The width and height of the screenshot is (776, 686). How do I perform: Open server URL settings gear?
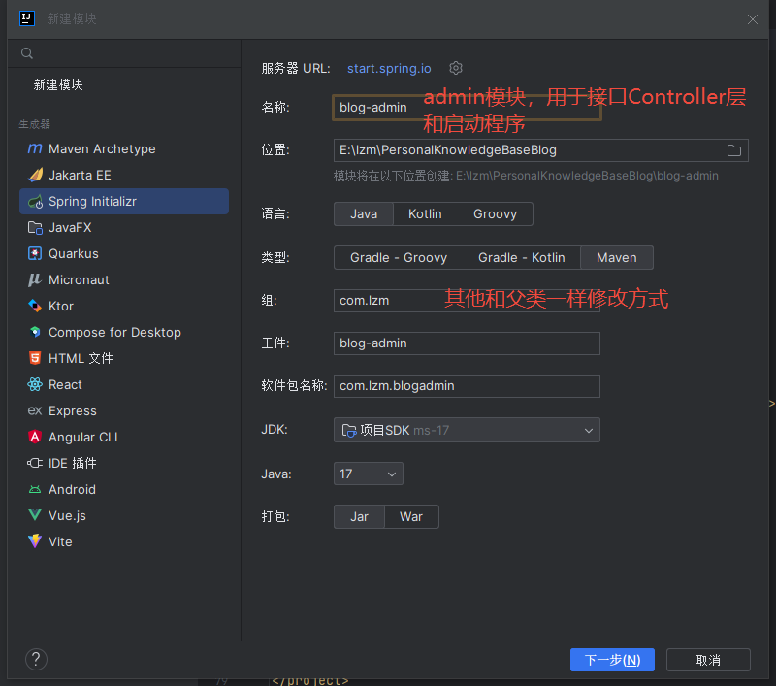click(x=456, y=68)
